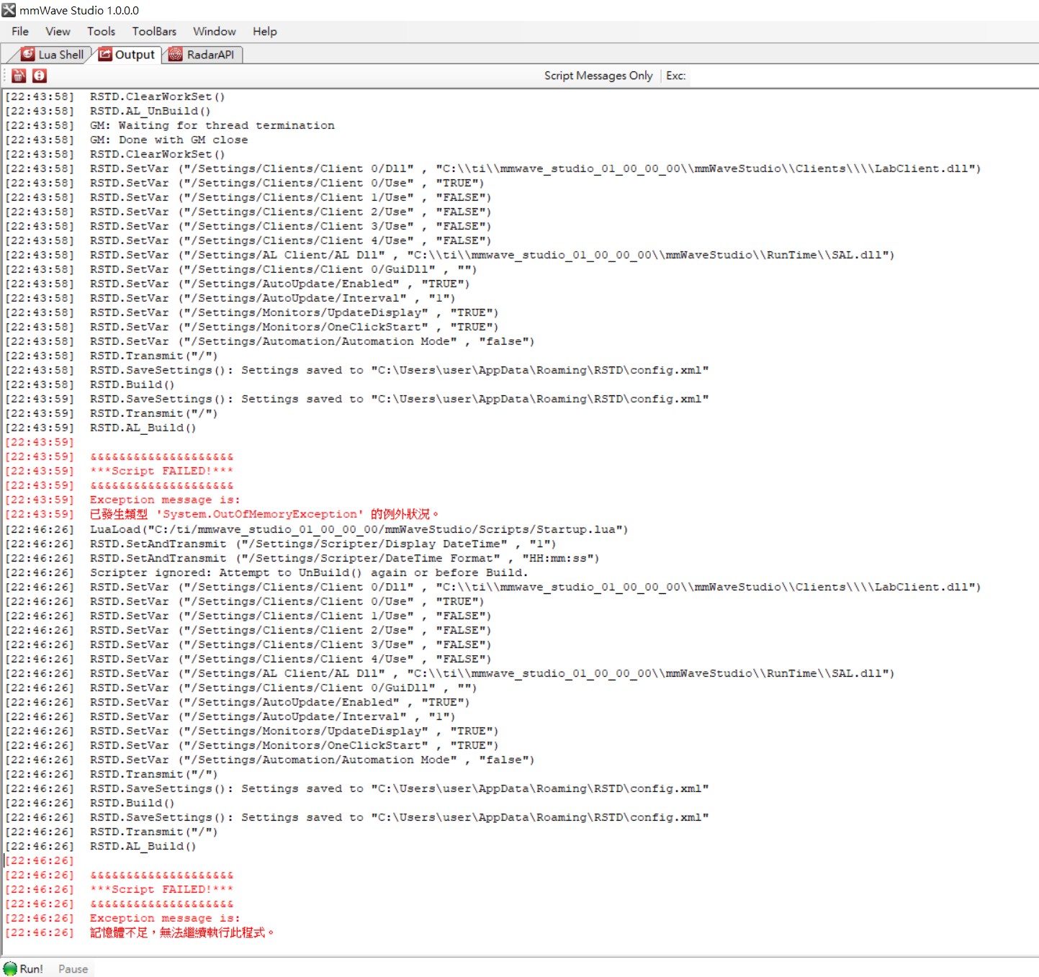Open the File menu

20,32
